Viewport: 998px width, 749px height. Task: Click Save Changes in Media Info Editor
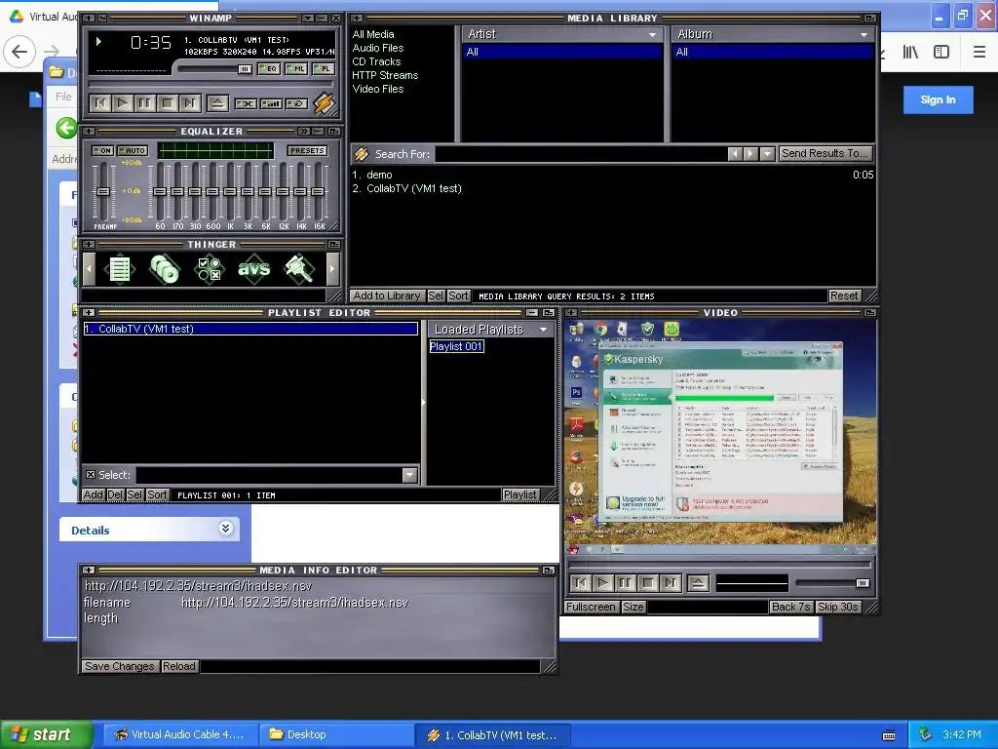click(x=120, y=666)
